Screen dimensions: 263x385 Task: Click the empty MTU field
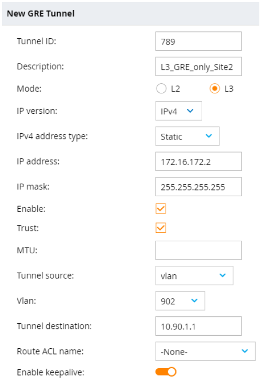[199, 250]
